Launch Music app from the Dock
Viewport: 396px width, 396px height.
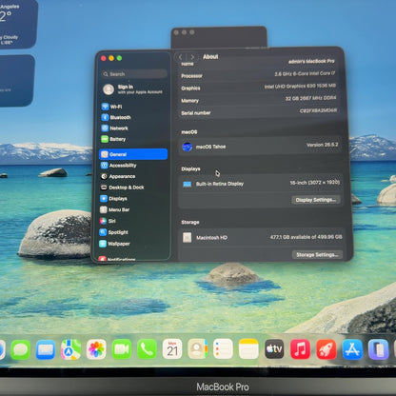pyautogui.click(x=300, y=349)
